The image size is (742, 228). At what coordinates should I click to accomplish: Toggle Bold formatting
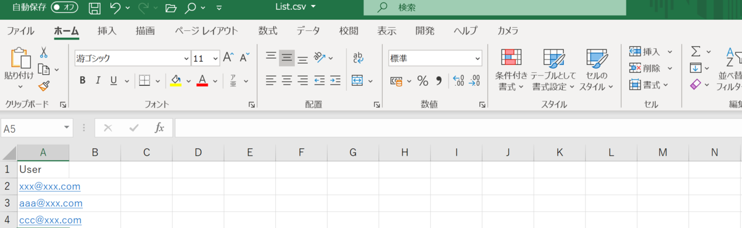(x=82, y=80)
